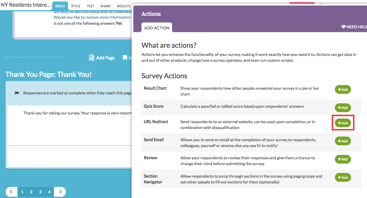
Task: Click the NEED HELP link
Action: 354,27
